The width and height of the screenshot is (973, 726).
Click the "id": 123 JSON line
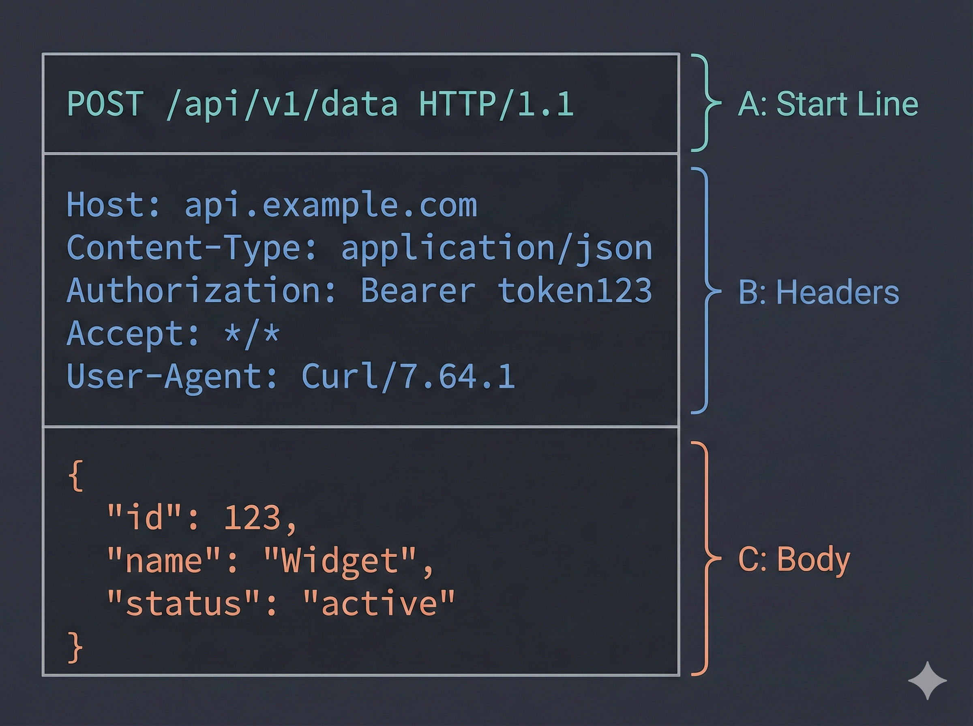(x=202, y=518)
